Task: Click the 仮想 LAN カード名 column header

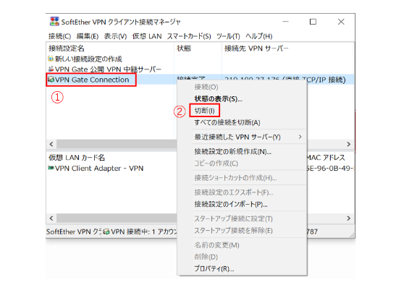Action: click(111, 158)
